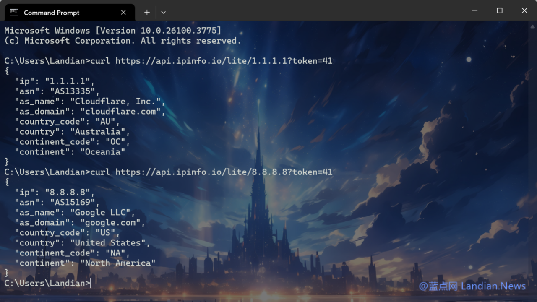Screen dimensions: 537x302
Task: Minimize the terminal window
Action: click(x=474, y=11)
